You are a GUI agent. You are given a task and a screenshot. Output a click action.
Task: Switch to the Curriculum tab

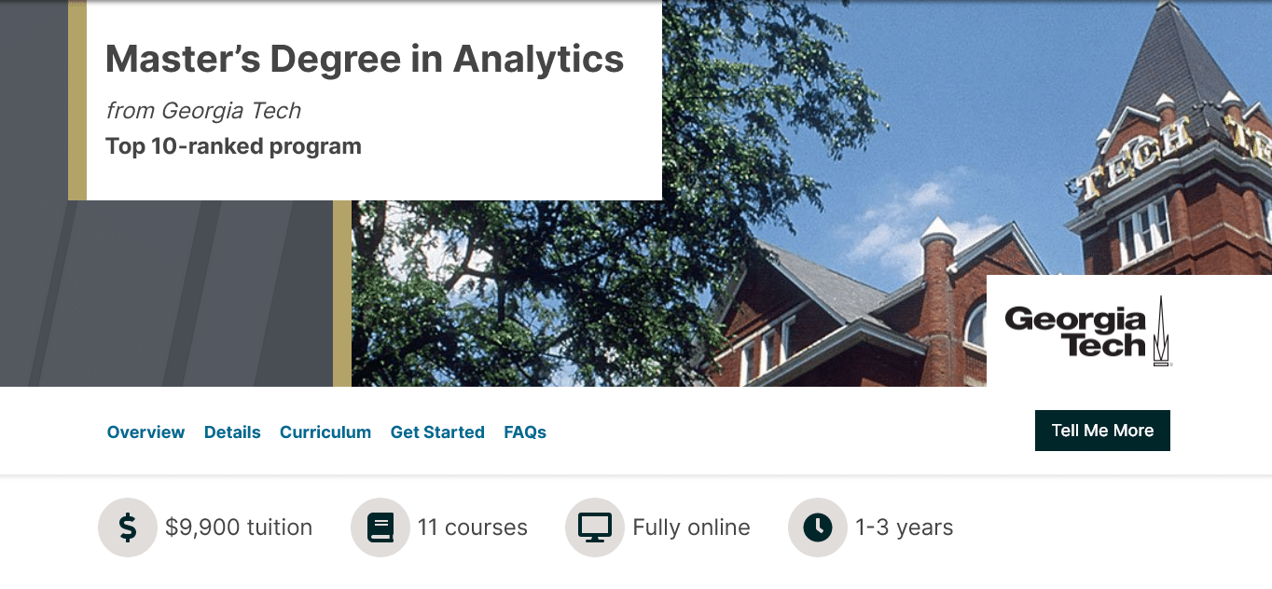(x=325, y=431)
